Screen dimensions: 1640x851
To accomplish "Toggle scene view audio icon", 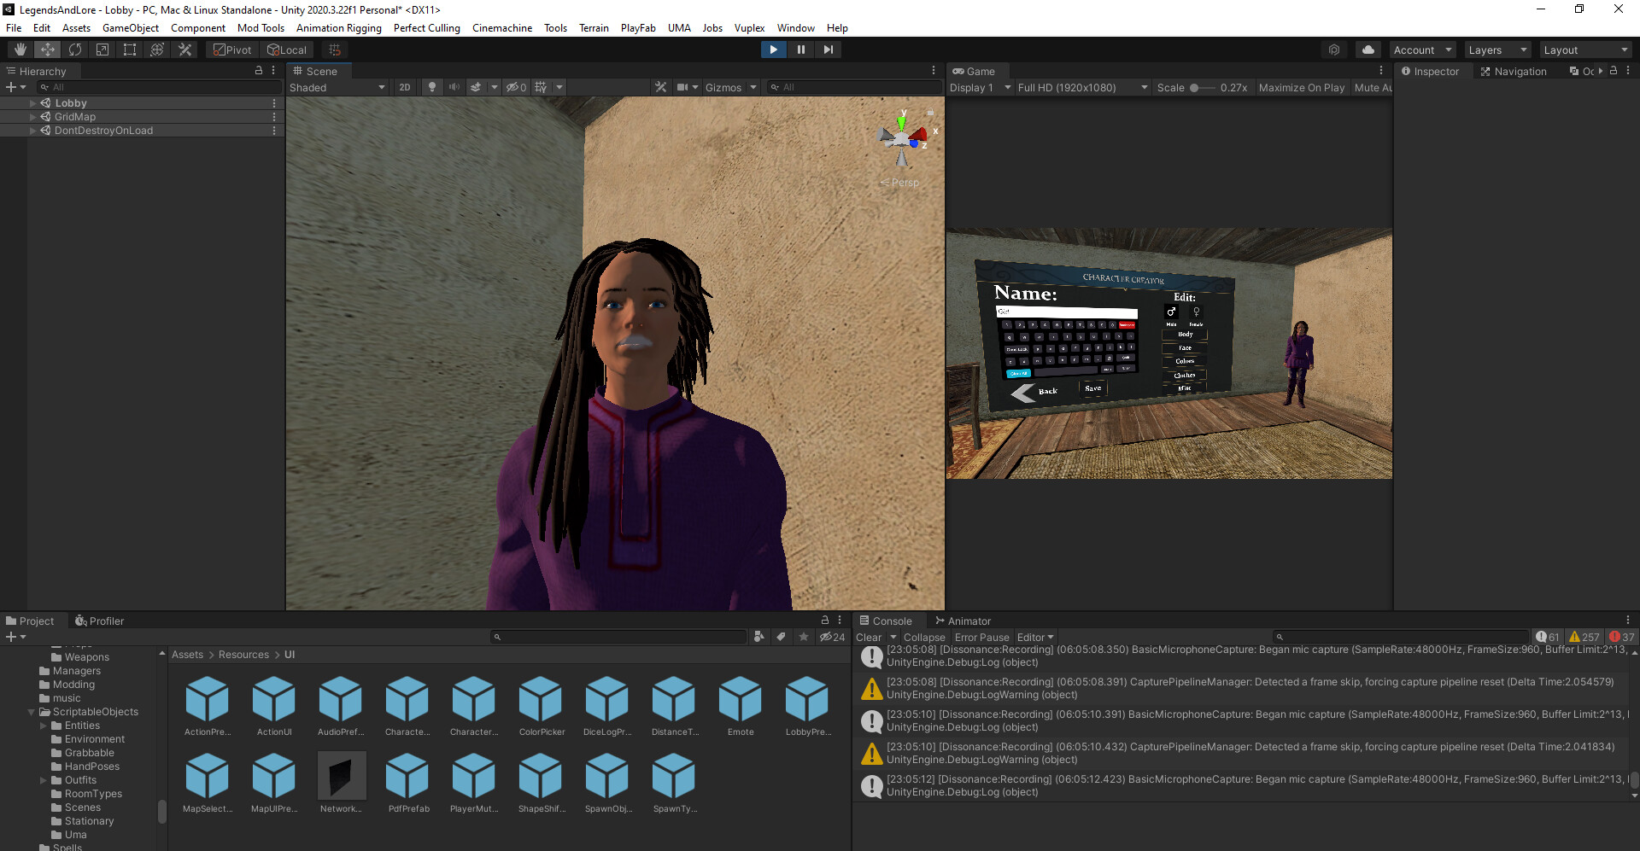I will 454,87.
